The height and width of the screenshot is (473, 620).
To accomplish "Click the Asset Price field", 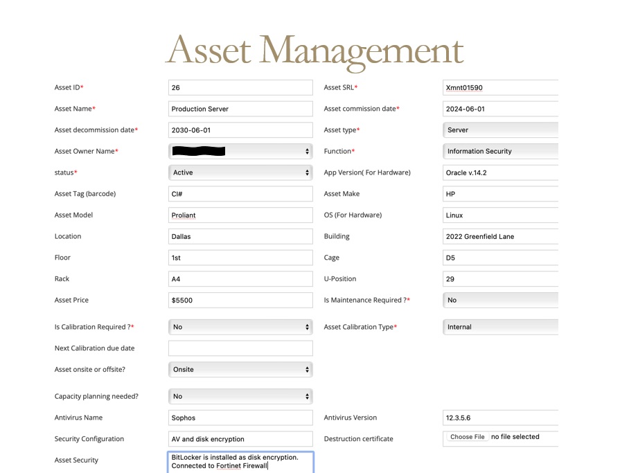I will 240,301.
